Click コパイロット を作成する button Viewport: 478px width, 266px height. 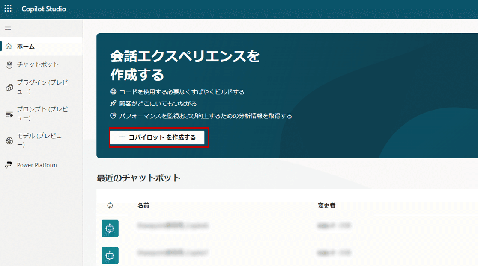point(157,137)
